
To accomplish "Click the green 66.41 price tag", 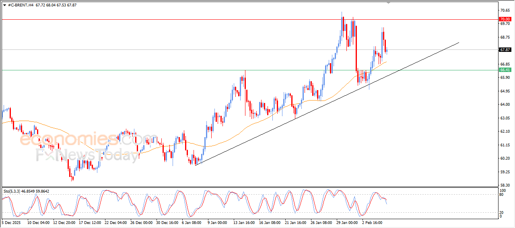I will tap(504, 70).
